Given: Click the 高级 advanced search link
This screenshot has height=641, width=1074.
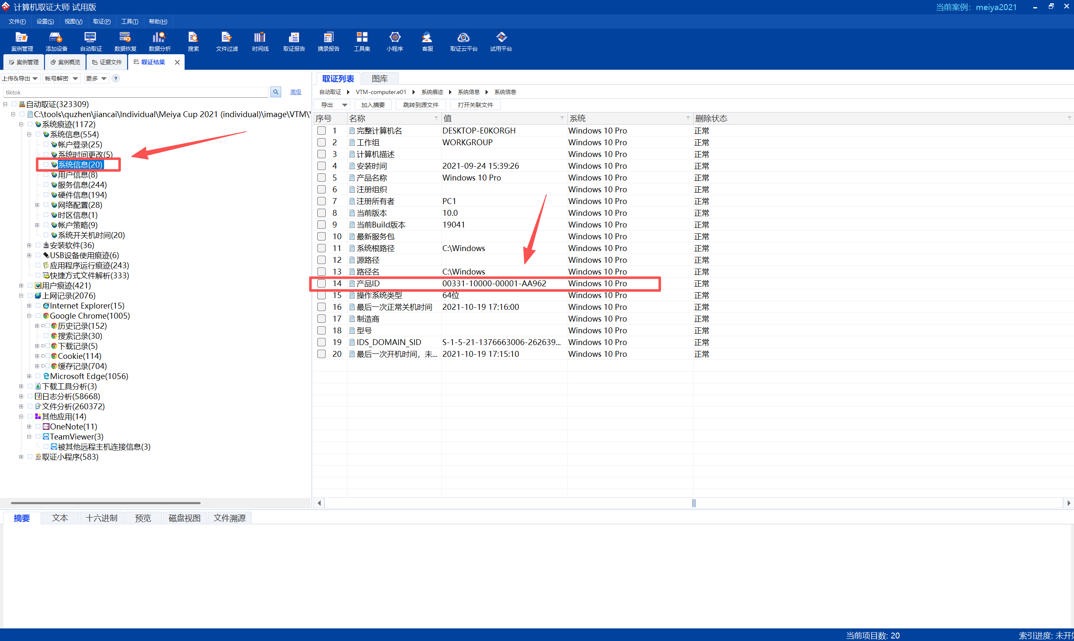Looking at the screenshot, I should pyautogui.click(x=295, y=92).
